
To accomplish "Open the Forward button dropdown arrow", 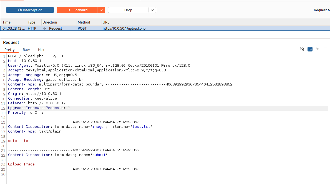I will click(101, 10).
